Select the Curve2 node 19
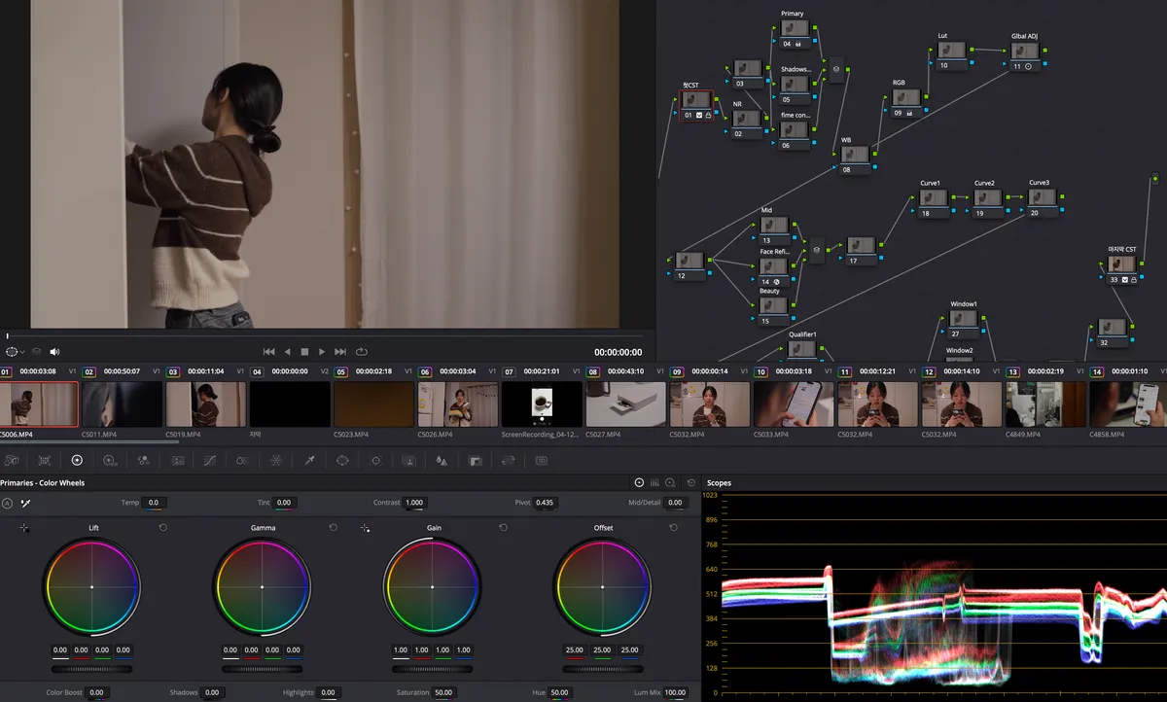 [987, 203]
